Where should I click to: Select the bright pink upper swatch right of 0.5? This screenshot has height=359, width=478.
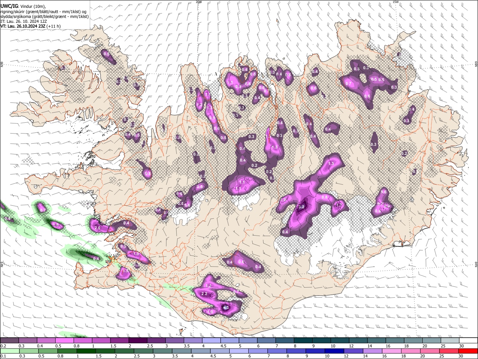[64, 341]
